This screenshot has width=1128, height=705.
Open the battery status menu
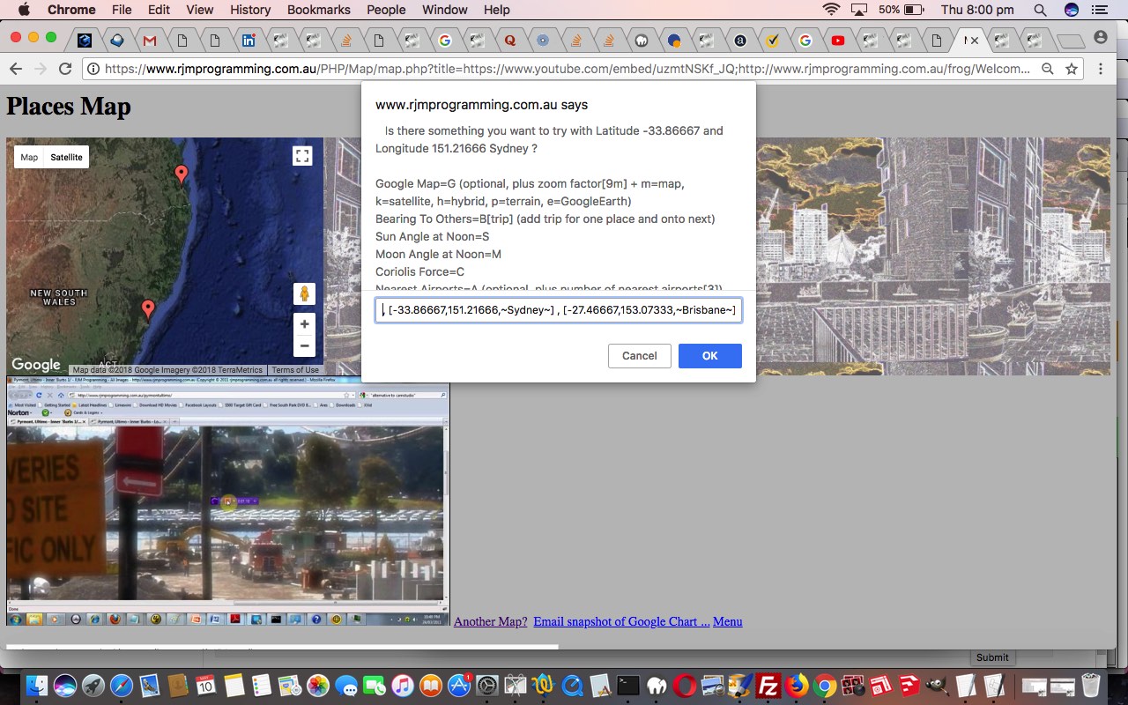pyautogui.click(x=901, y=10)
